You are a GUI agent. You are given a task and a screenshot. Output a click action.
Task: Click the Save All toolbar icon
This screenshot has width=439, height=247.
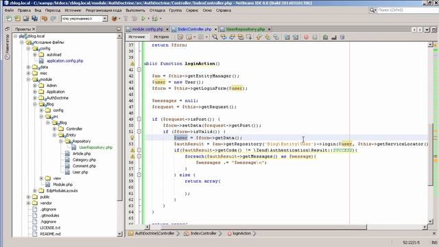coord(35,19)
